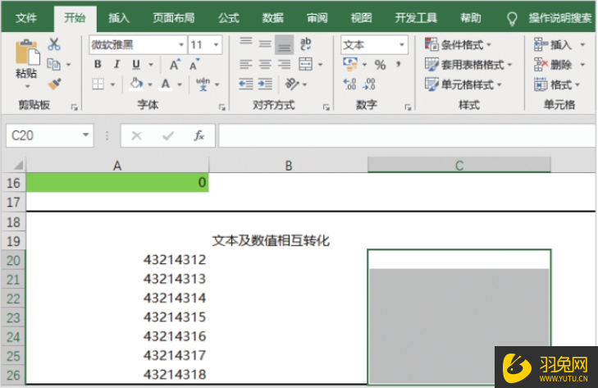Apply Percent Style
The image size is (598, 388).
[380, 65]
